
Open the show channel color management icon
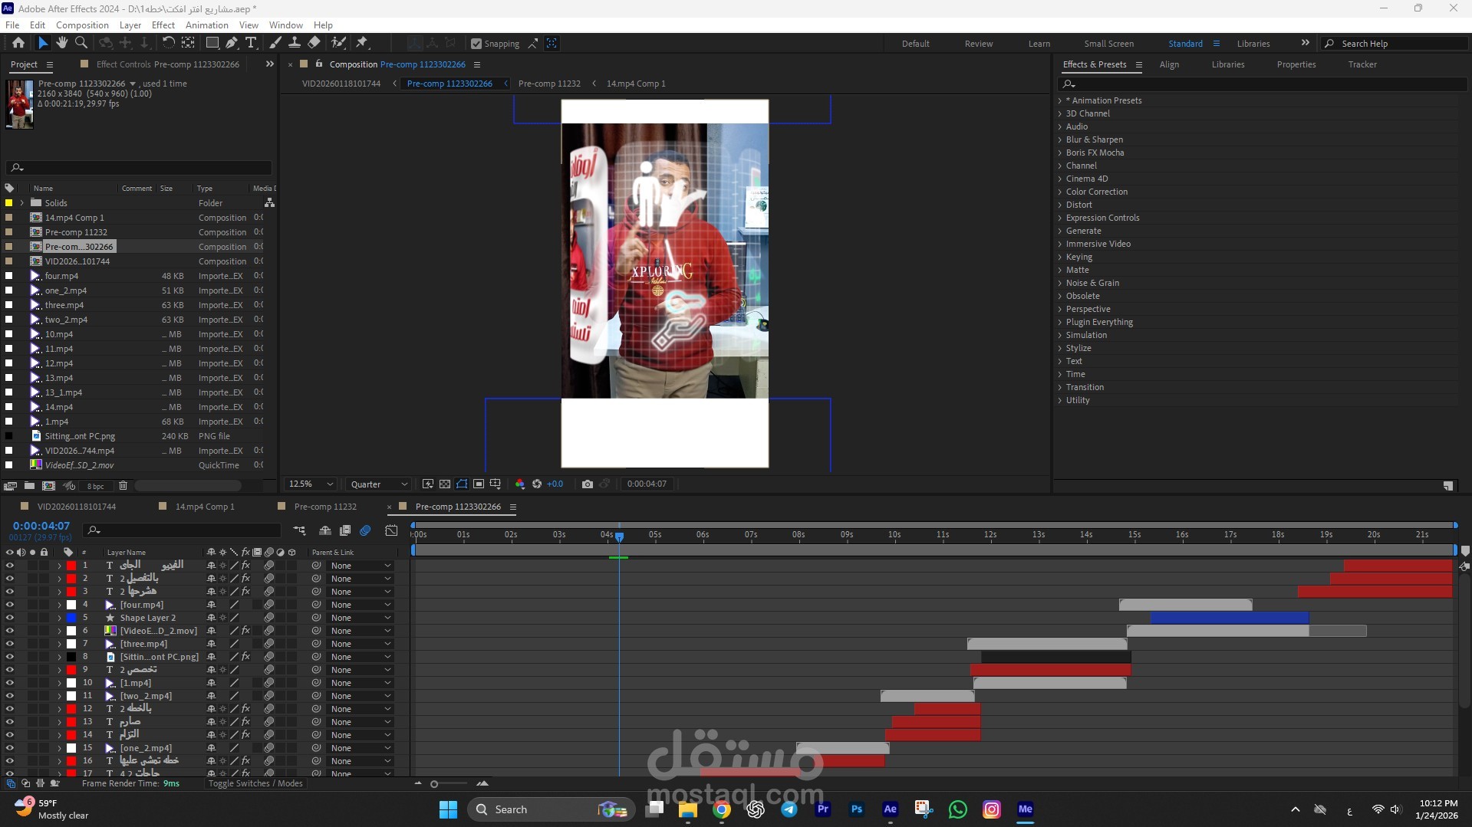click(519, 484)
